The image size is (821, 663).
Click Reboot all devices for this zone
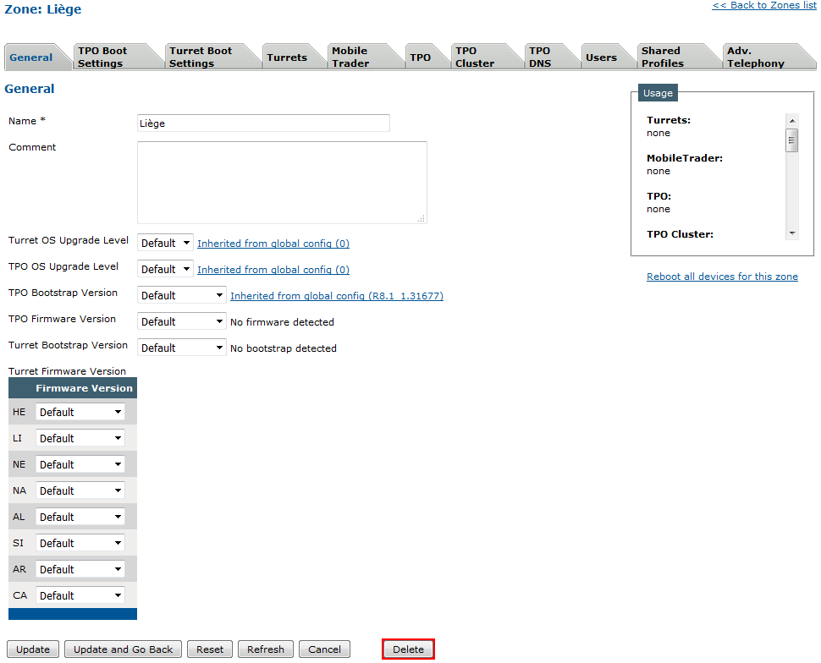tap(722, 277)
